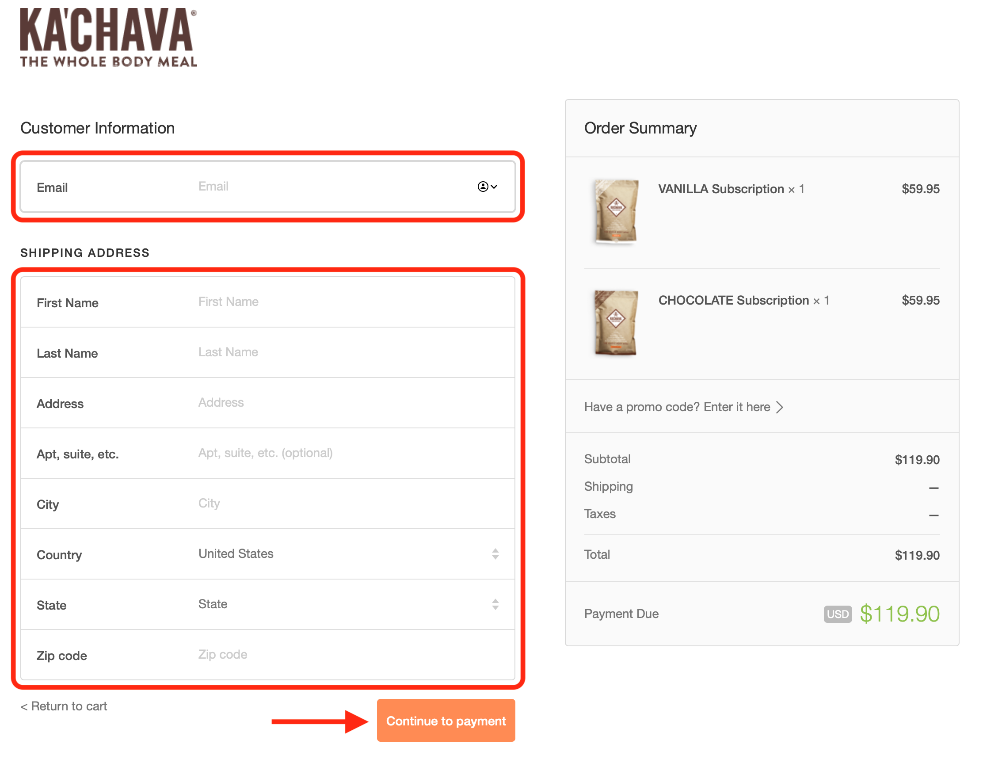Click the Zip code input field

(x=315, y=655)
